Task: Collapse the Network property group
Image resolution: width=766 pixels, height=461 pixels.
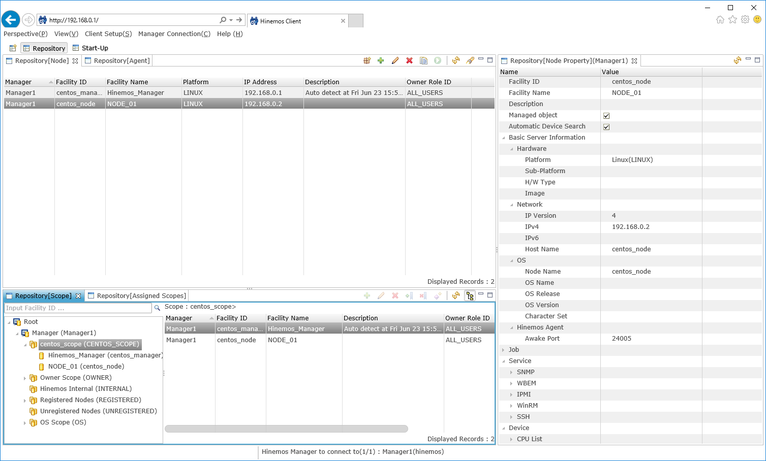Action: coord(512,205)
